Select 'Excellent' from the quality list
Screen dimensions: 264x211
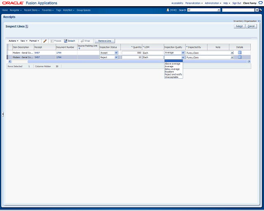click(169, 72)
